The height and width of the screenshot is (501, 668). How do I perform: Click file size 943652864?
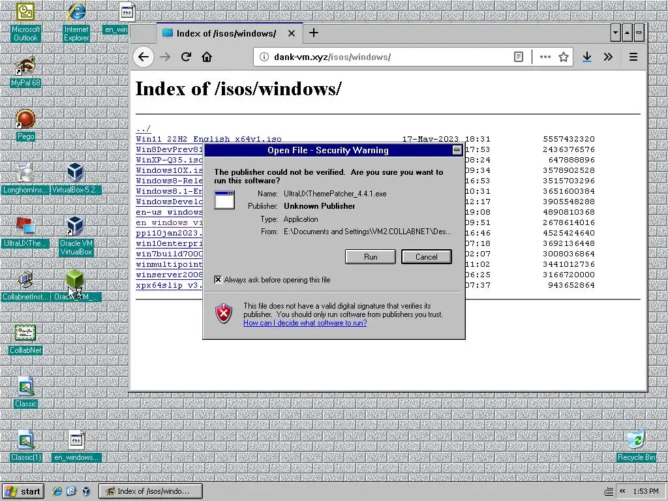[x=571, y=285]
